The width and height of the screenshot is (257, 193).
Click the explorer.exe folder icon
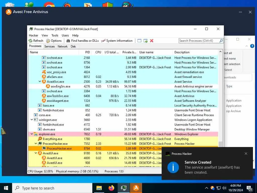tap(36, 134)
